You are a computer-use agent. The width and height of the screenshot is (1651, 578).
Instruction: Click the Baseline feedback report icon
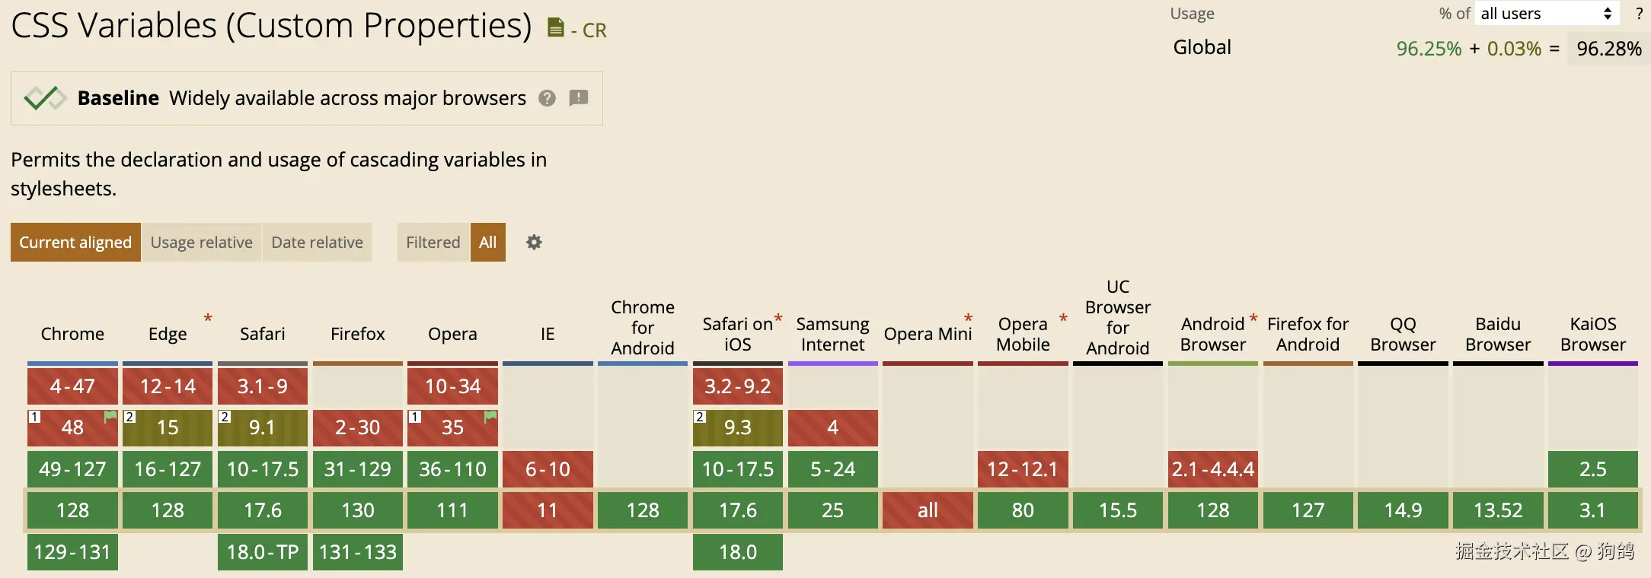(x=579, y=98)
